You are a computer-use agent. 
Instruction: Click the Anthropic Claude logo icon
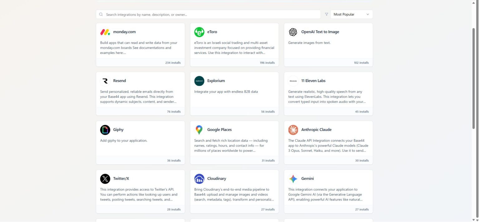tap(293, 130)
